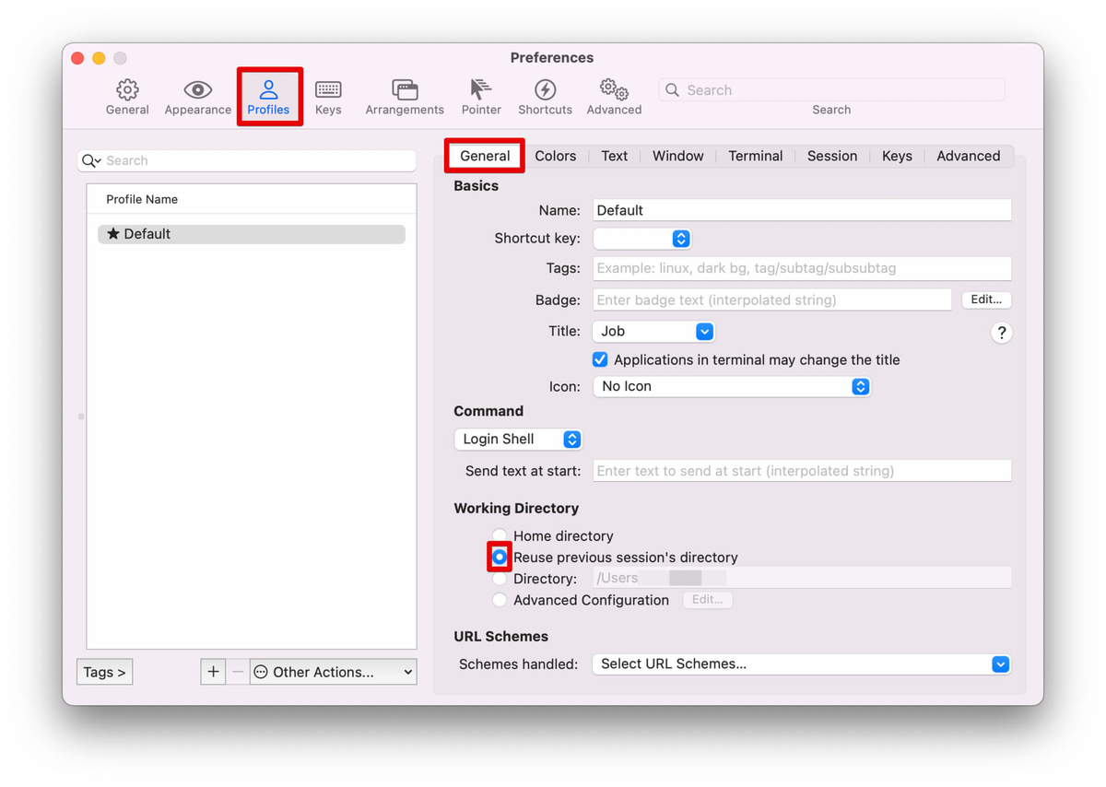The width and height of the screenshot is (1106, 787).
Task: Uncheck Applications in terminal may change the title
Action: [x=600, y=359]
